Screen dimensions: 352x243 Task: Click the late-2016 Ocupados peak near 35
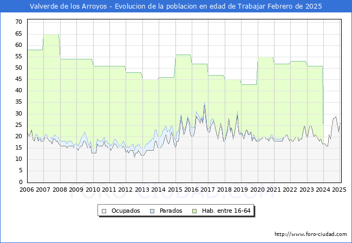[204, 104]
